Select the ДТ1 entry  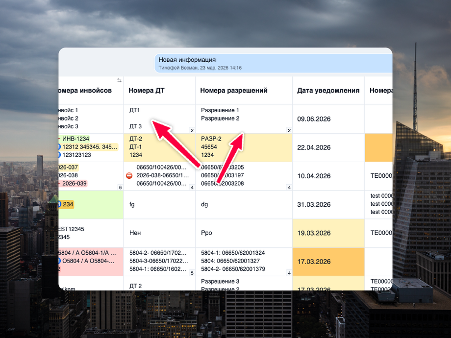click(x=134, y=110)
